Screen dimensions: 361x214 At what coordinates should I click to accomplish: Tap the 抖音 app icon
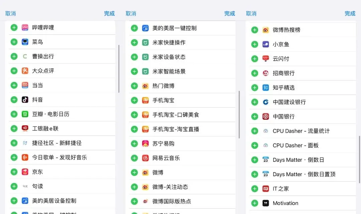point(25,100)
